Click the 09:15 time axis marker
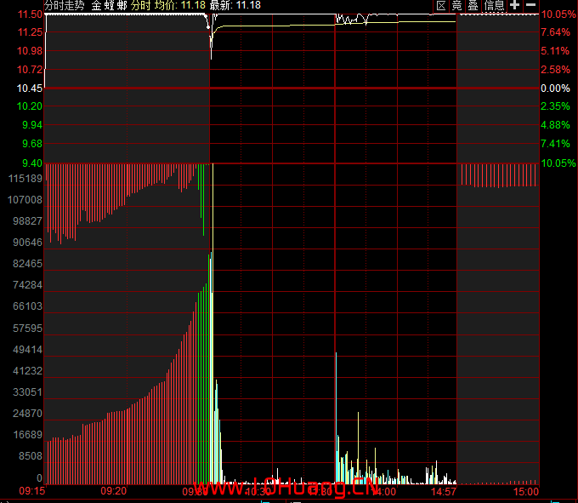578x503 pixels. (31, 491)
